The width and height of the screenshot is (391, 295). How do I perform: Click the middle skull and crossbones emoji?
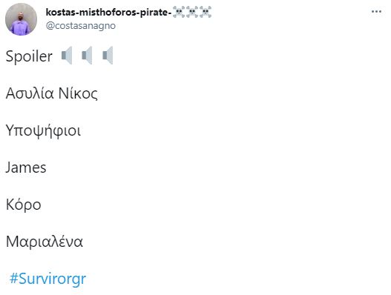[x=192, y=12]
